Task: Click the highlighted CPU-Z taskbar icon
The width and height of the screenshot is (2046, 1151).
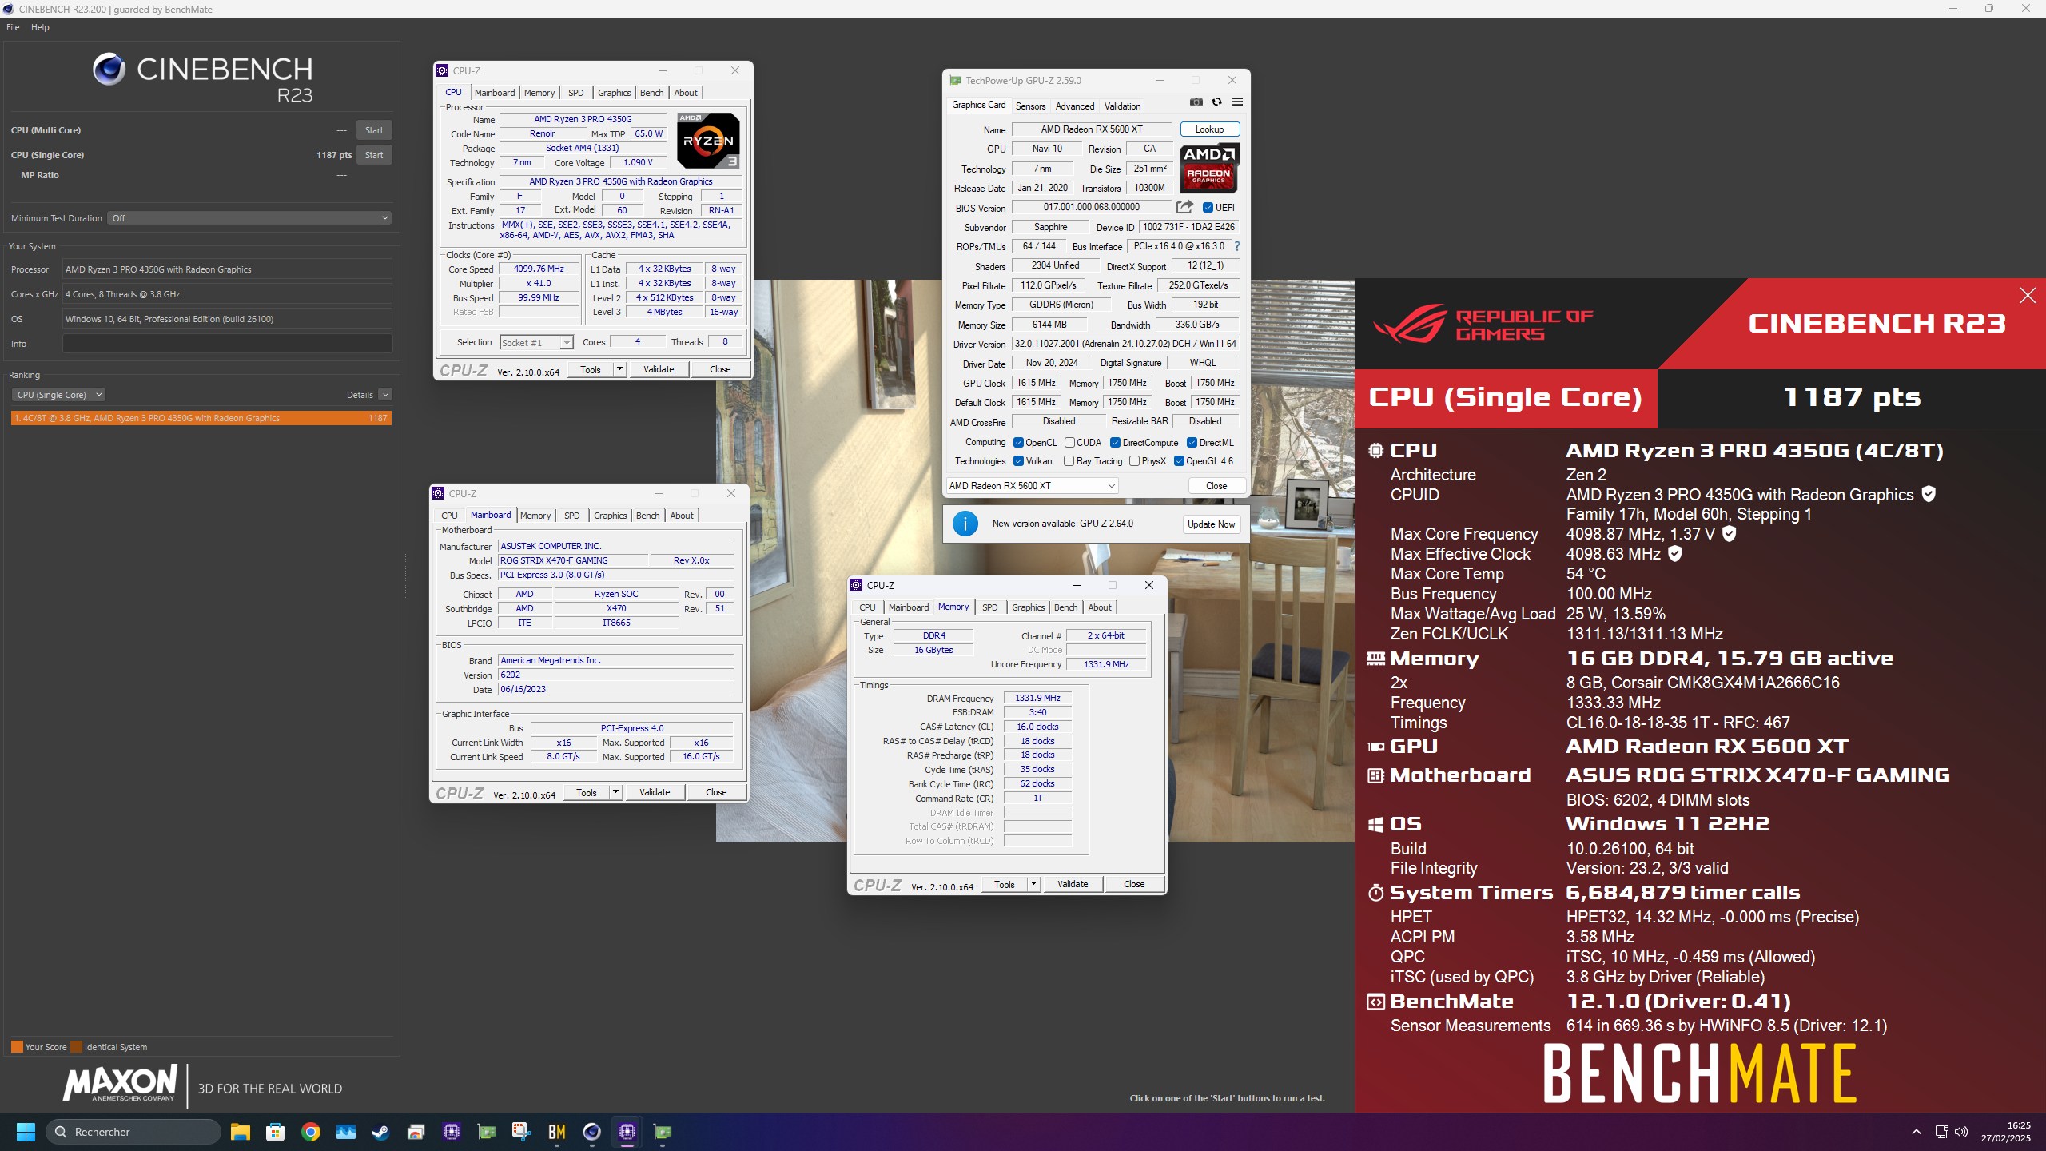Action: pos(627,1132)
